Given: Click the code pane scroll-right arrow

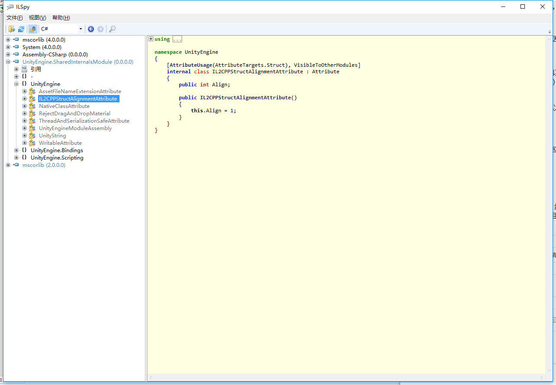Looking at the screenshot, I should tap(542, 378).
